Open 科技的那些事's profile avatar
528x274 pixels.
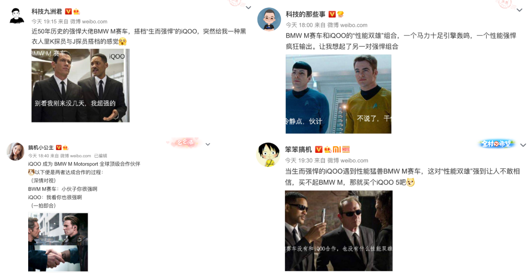coord(269,19)
